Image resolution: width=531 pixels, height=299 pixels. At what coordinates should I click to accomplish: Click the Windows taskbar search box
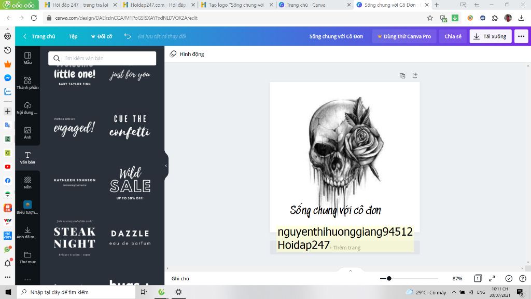(76, 292)
